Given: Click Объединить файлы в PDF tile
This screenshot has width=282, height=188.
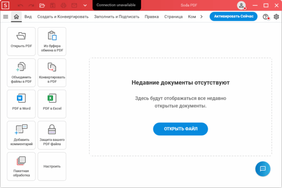Looking at the screenshot, I should [21, 73].
